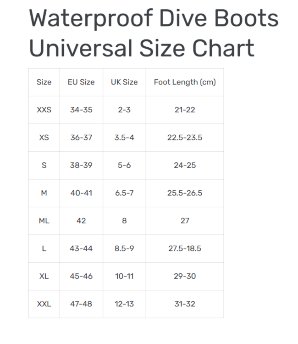The image size is (298, 344).
Task: Select the 25.5-26.5 foot length cell
Action: (x=185, y=193)
